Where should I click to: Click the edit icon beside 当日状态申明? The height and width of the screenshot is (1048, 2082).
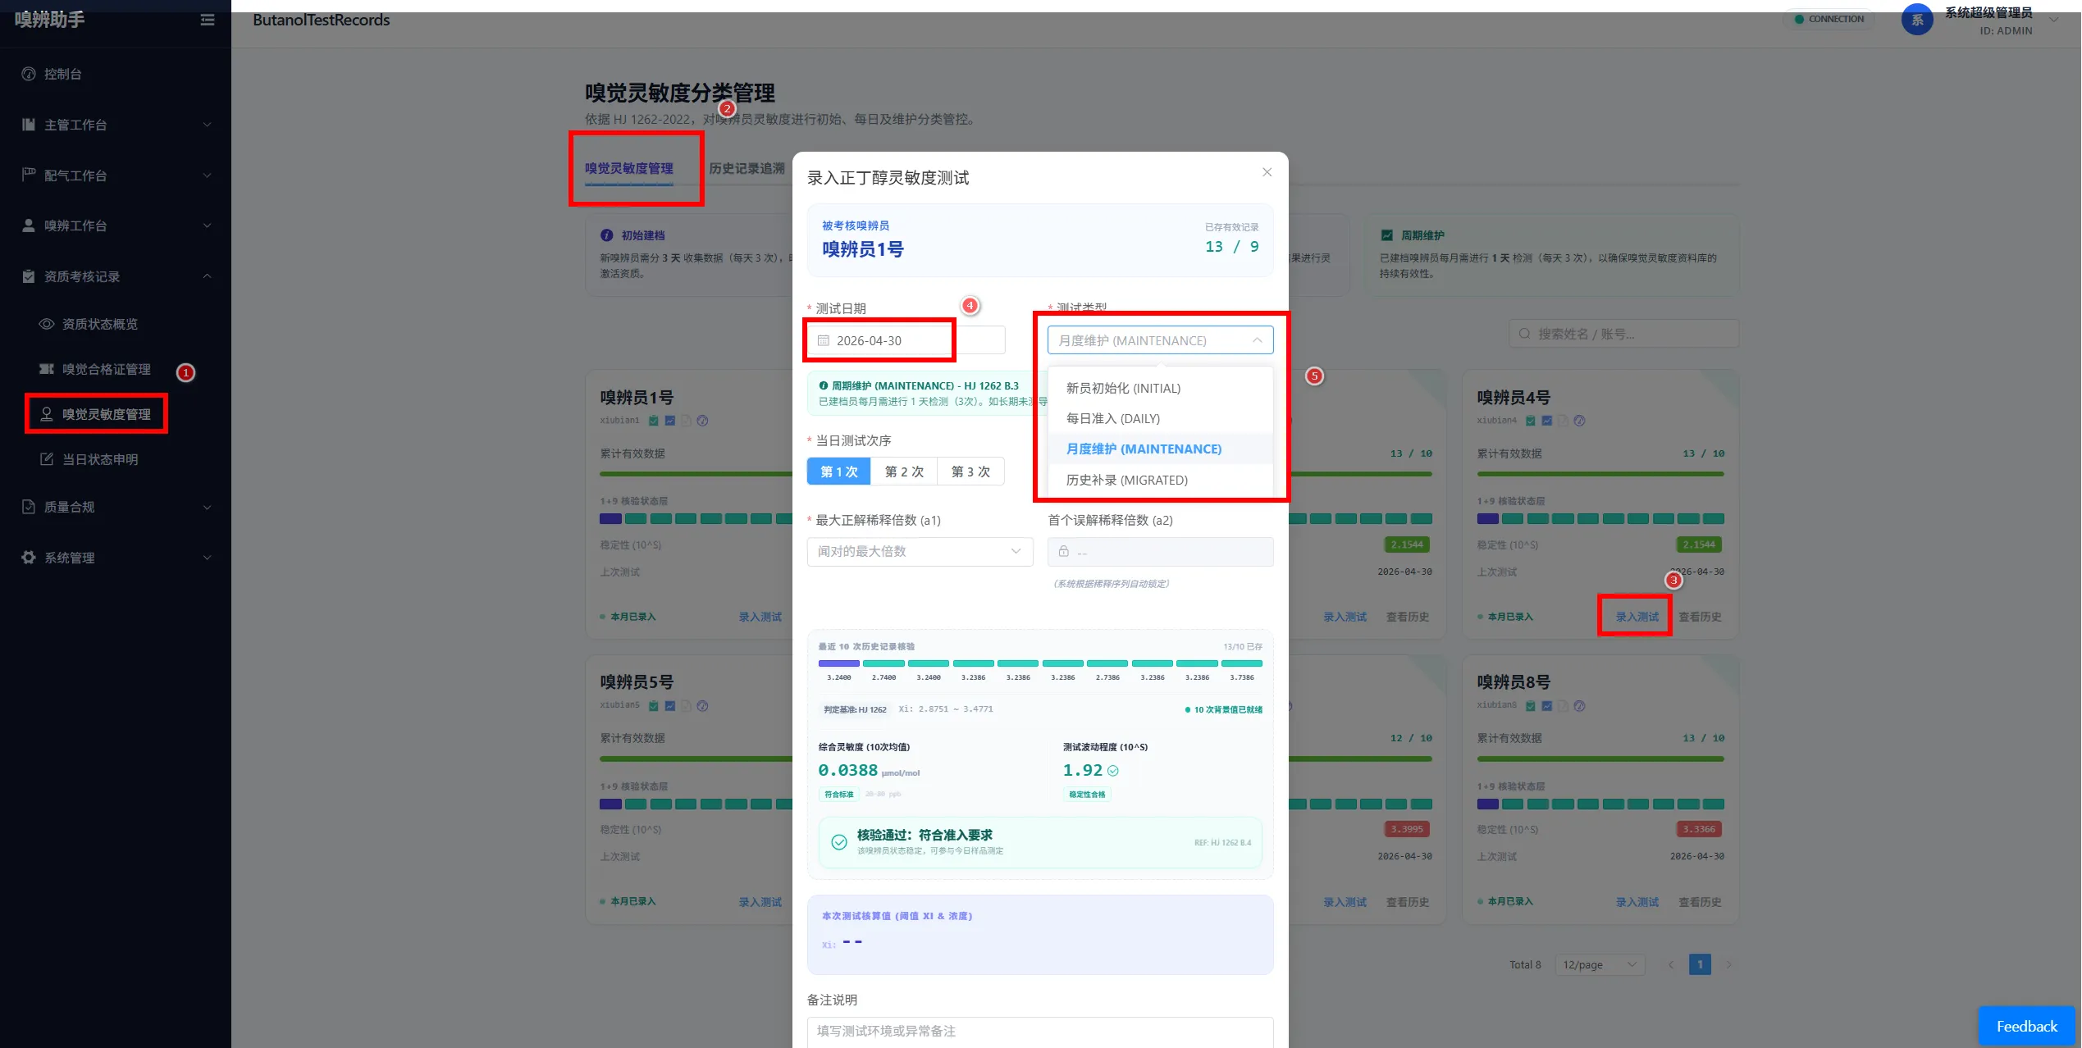pyautogui.click(x=47, y=459)
